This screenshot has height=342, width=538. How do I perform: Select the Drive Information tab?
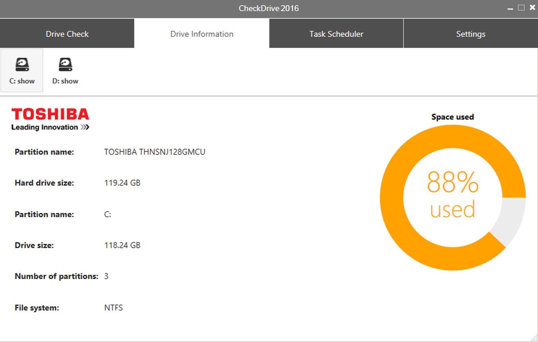(202, 34)
